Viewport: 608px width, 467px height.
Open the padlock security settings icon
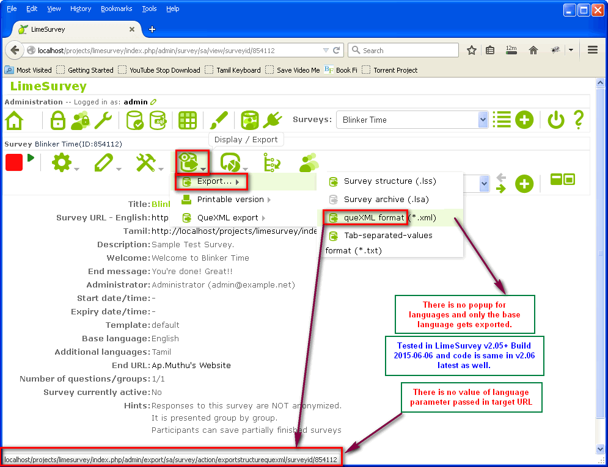[x=58, y=120]
